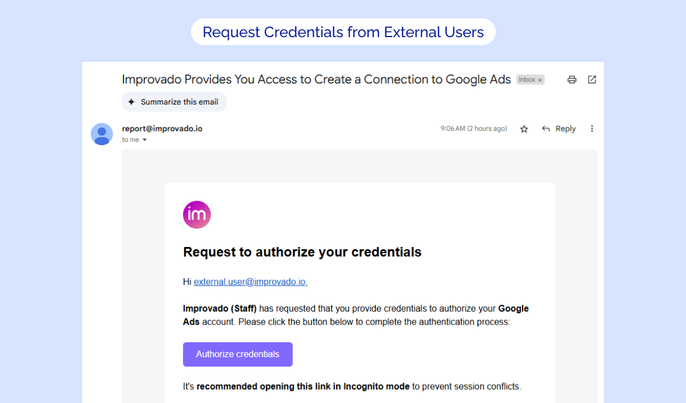Click the Improvado 'im' logo
Image resolution: width=686 pixels, height=403 pixels.
pyautogui.click(x=197, y=215)
